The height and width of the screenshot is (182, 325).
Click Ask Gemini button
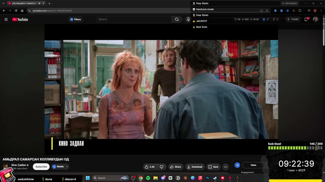289,3
